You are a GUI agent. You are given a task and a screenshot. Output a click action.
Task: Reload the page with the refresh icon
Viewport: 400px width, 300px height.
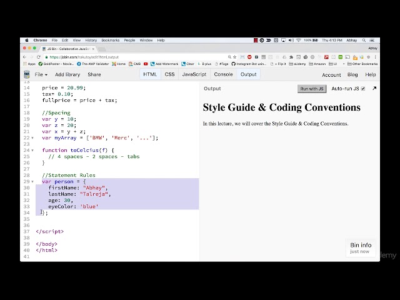click(39, 57)
